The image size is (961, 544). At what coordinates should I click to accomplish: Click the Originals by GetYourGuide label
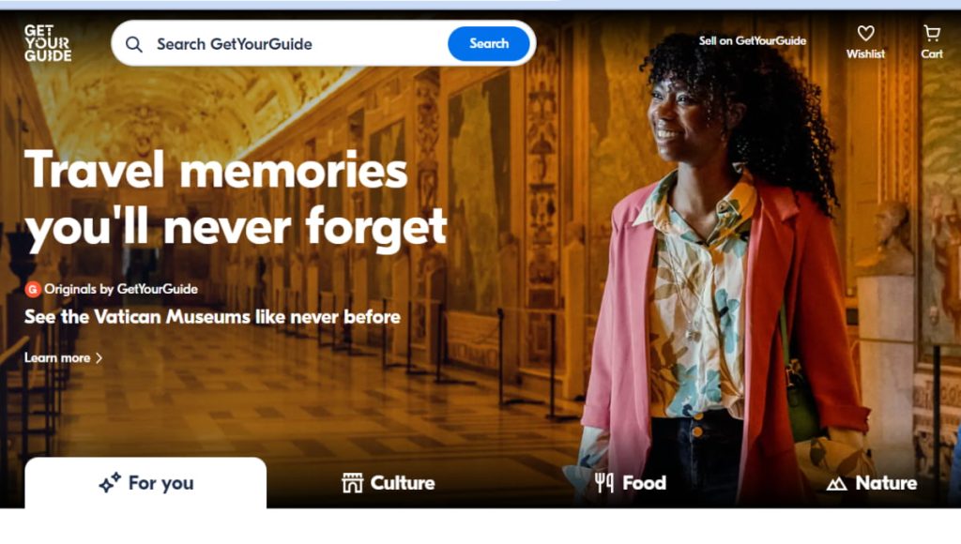point(121,289)
